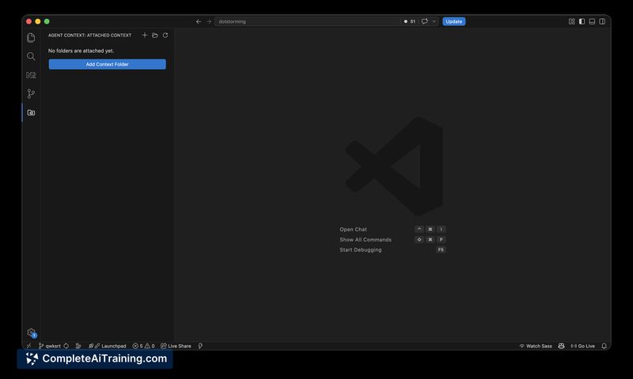The width and height of the screenshot is (633, 379).
Task: Click the qwksrt branch in status bar
Action: point(50,346)
